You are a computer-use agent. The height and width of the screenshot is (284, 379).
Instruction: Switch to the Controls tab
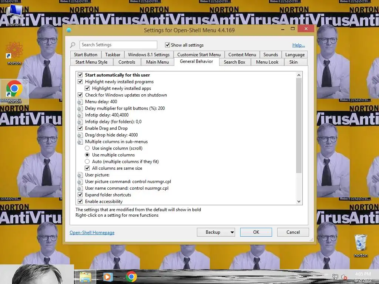[127, 62]
